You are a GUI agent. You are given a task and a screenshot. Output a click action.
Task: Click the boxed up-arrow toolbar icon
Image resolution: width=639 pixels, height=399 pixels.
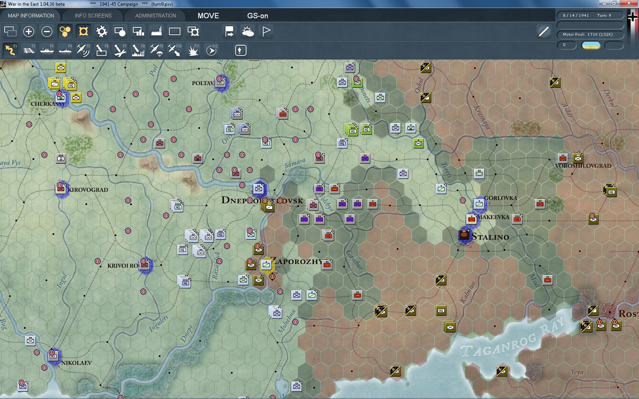coord(240,50)
